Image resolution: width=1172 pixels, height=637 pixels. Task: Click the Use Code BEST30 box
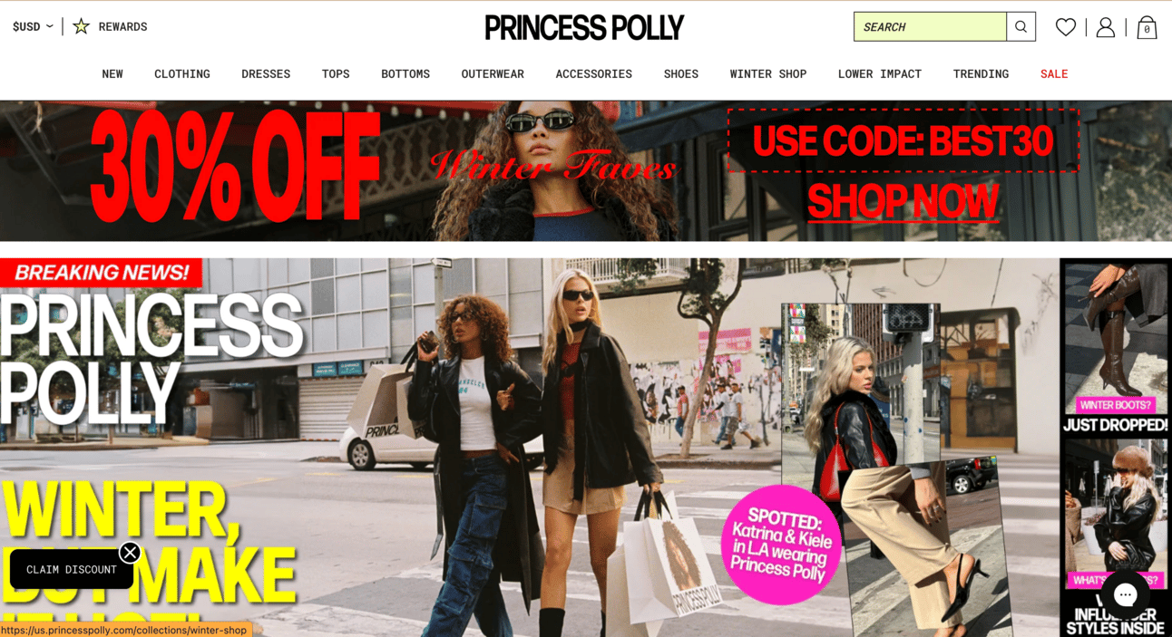tap(903, 140)
